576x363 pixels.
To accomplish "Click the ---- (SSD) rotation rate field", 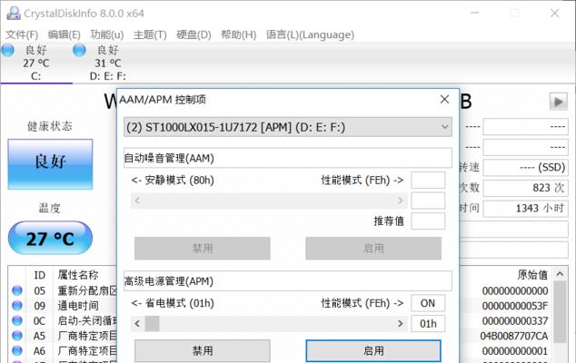I will (x=525, y=167).
